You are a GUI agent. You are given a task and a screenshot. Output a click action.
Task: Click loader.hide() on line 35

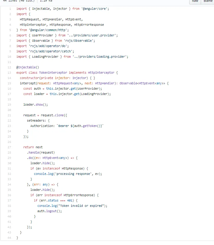click(x=43, y=190)
